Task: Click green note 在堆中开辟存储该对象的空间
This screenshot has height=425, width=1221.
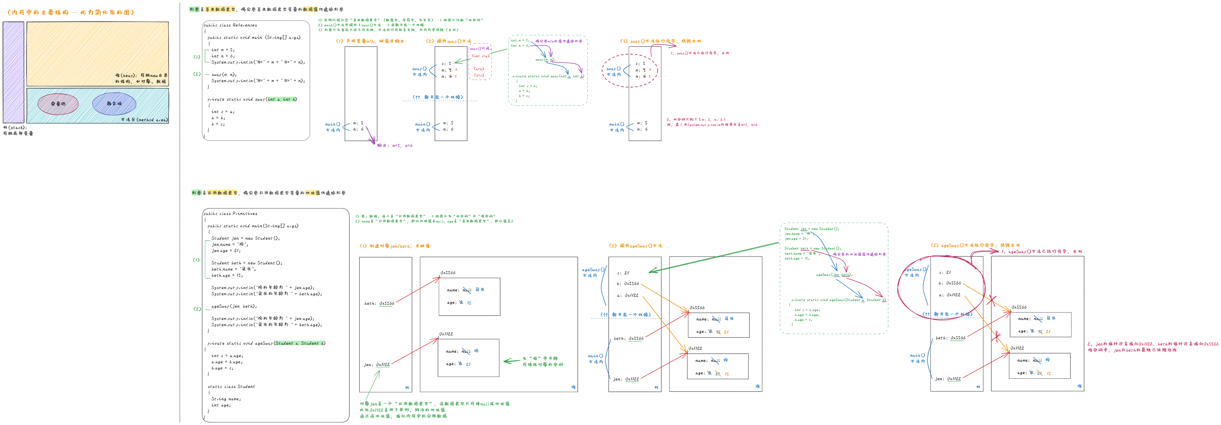Action: (x=543, y=362)
